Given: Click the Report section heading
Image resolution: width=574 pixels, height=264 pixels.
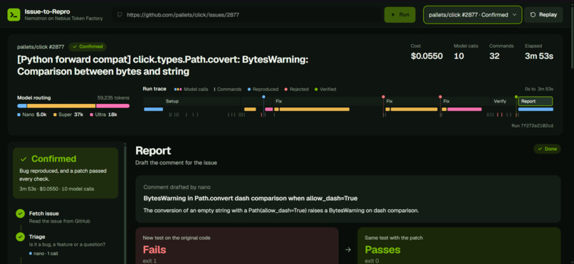Looking at the screenshot, I should coord(153,151).
